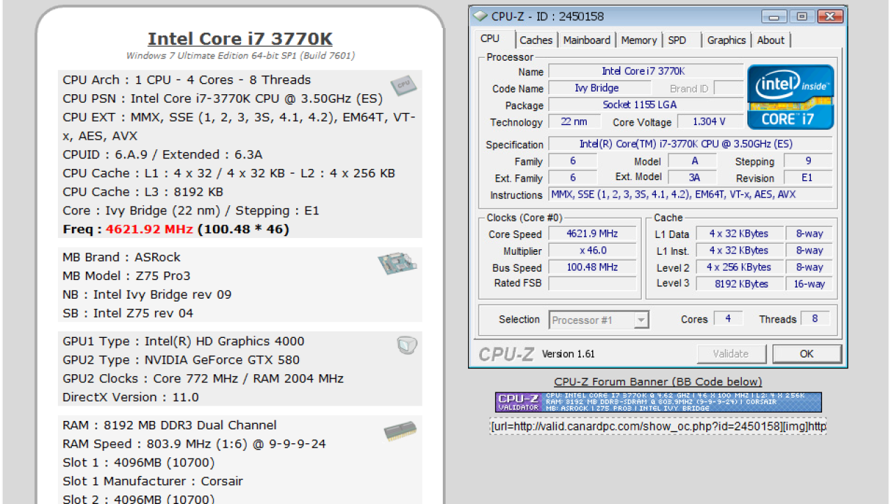894x504 pixels.
Task: Click the GPU icon beside GPU1 Type
Action: [x=406, y=344]
